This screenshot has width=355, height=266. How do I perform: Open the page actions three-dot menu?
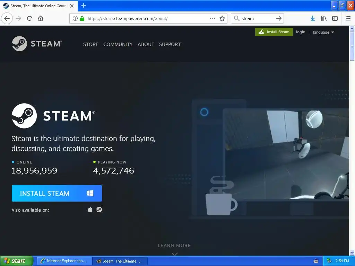213,18
